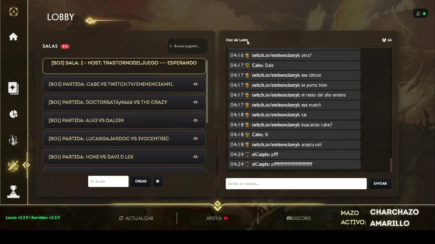Screen dimensions: 435x244
Task: Spectate the Cabe vs twitch.tv/eminenciamyl match
Action: click(x=195, y=84)
